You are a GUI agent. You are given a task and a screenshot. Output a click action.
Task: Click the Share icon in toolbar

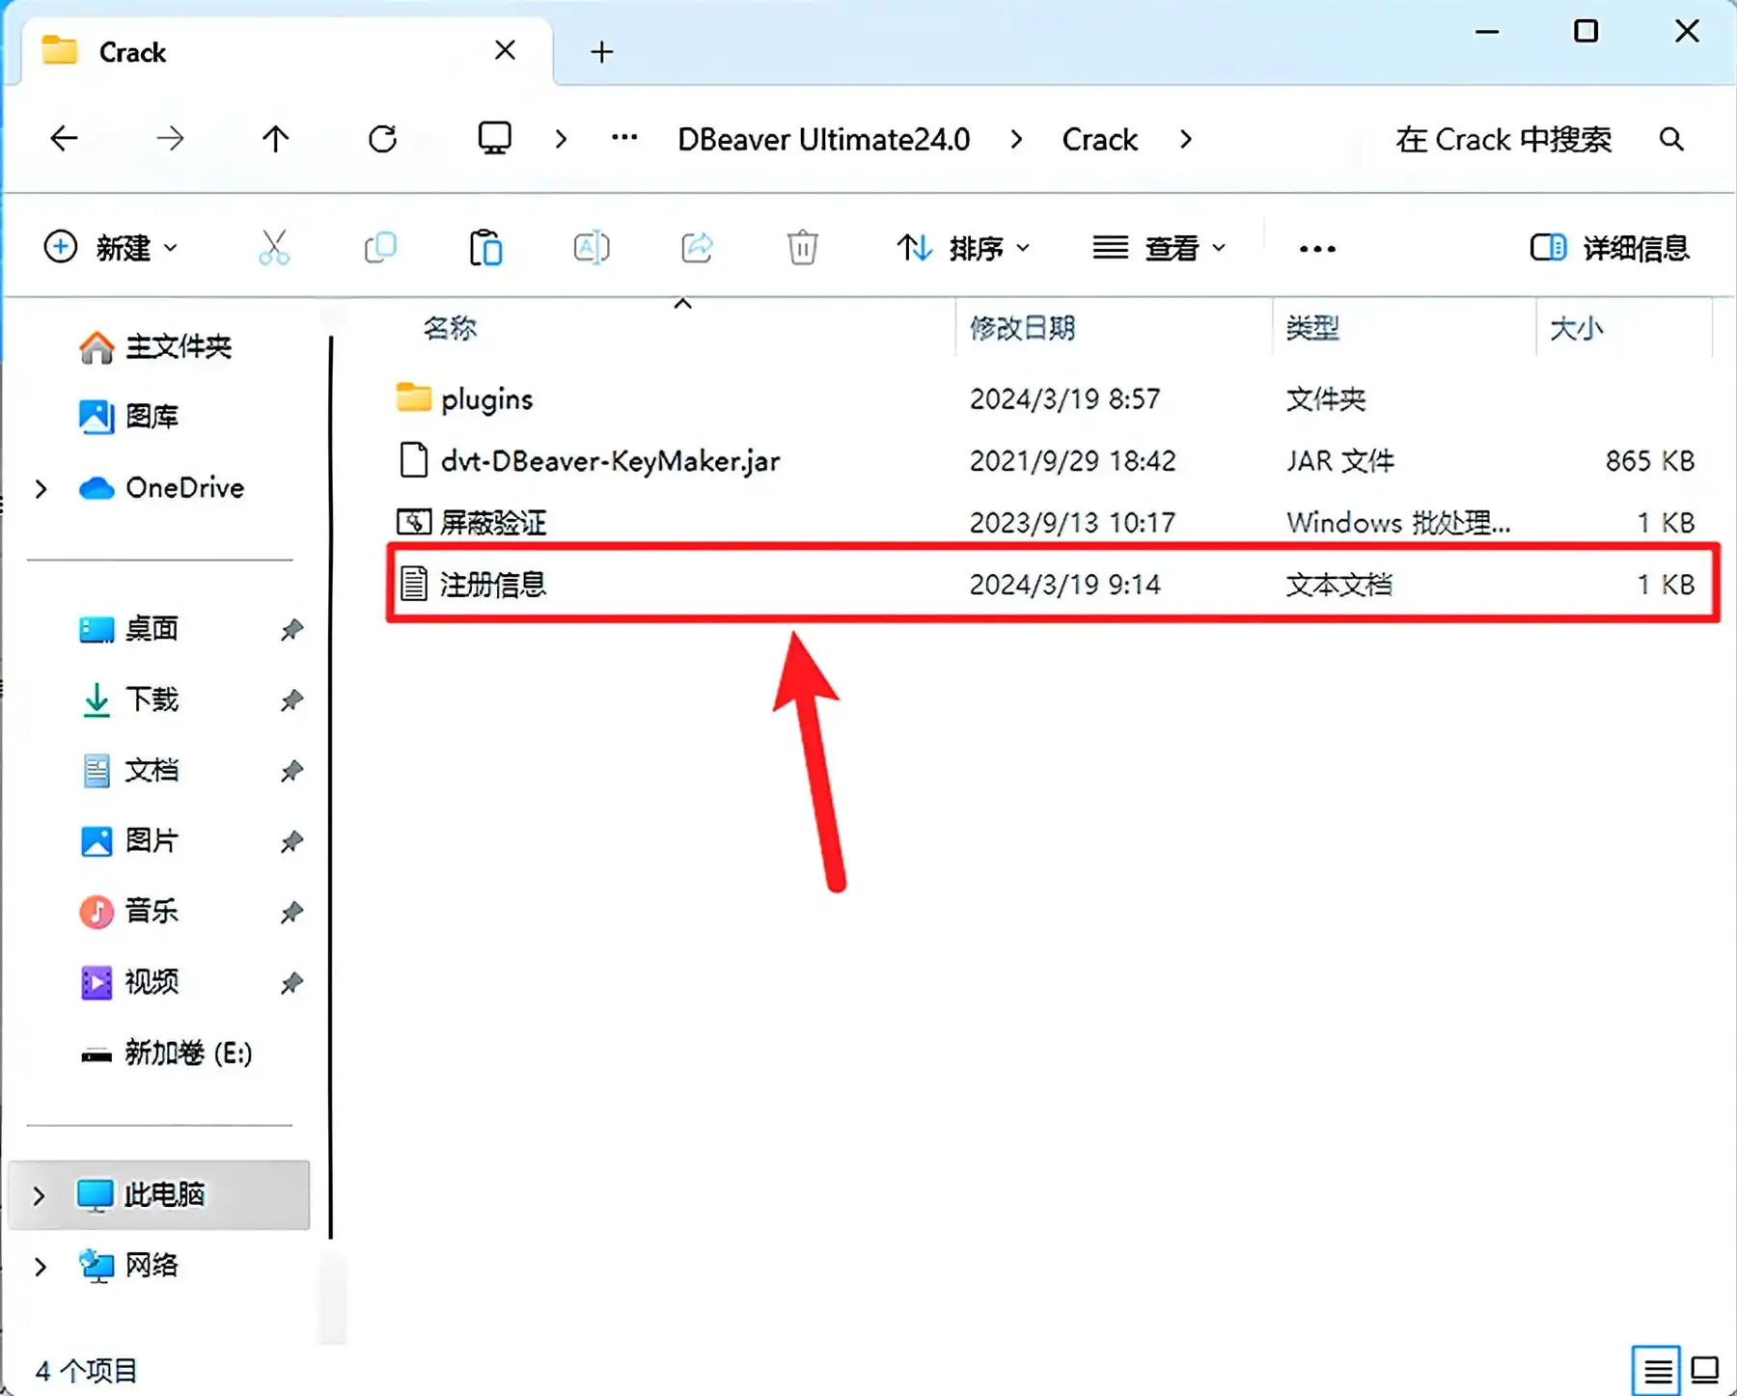(697, 248)
